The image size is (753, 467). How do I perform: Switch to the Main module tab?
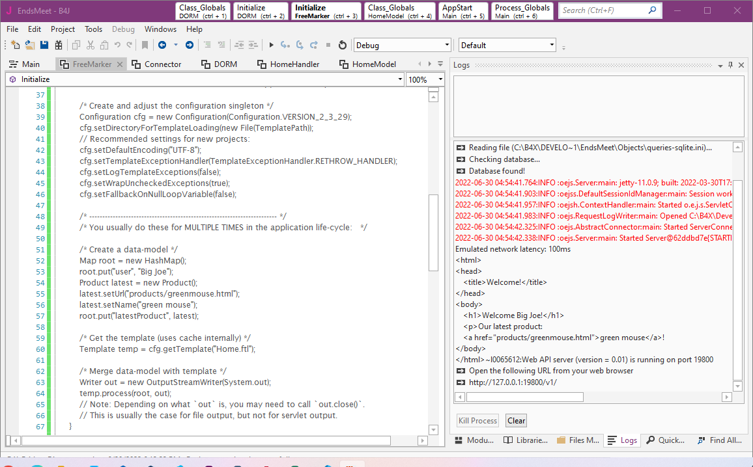click(25, 64)
